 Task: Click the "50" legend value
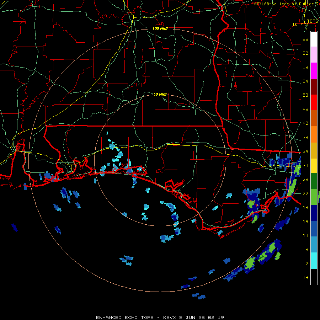pos(305,95)
